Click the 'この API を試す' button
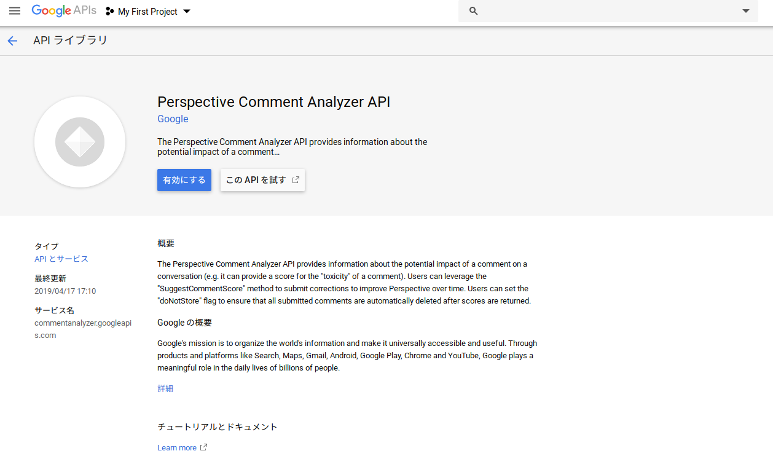Viewport: 773px width, 467px height. 256,180
